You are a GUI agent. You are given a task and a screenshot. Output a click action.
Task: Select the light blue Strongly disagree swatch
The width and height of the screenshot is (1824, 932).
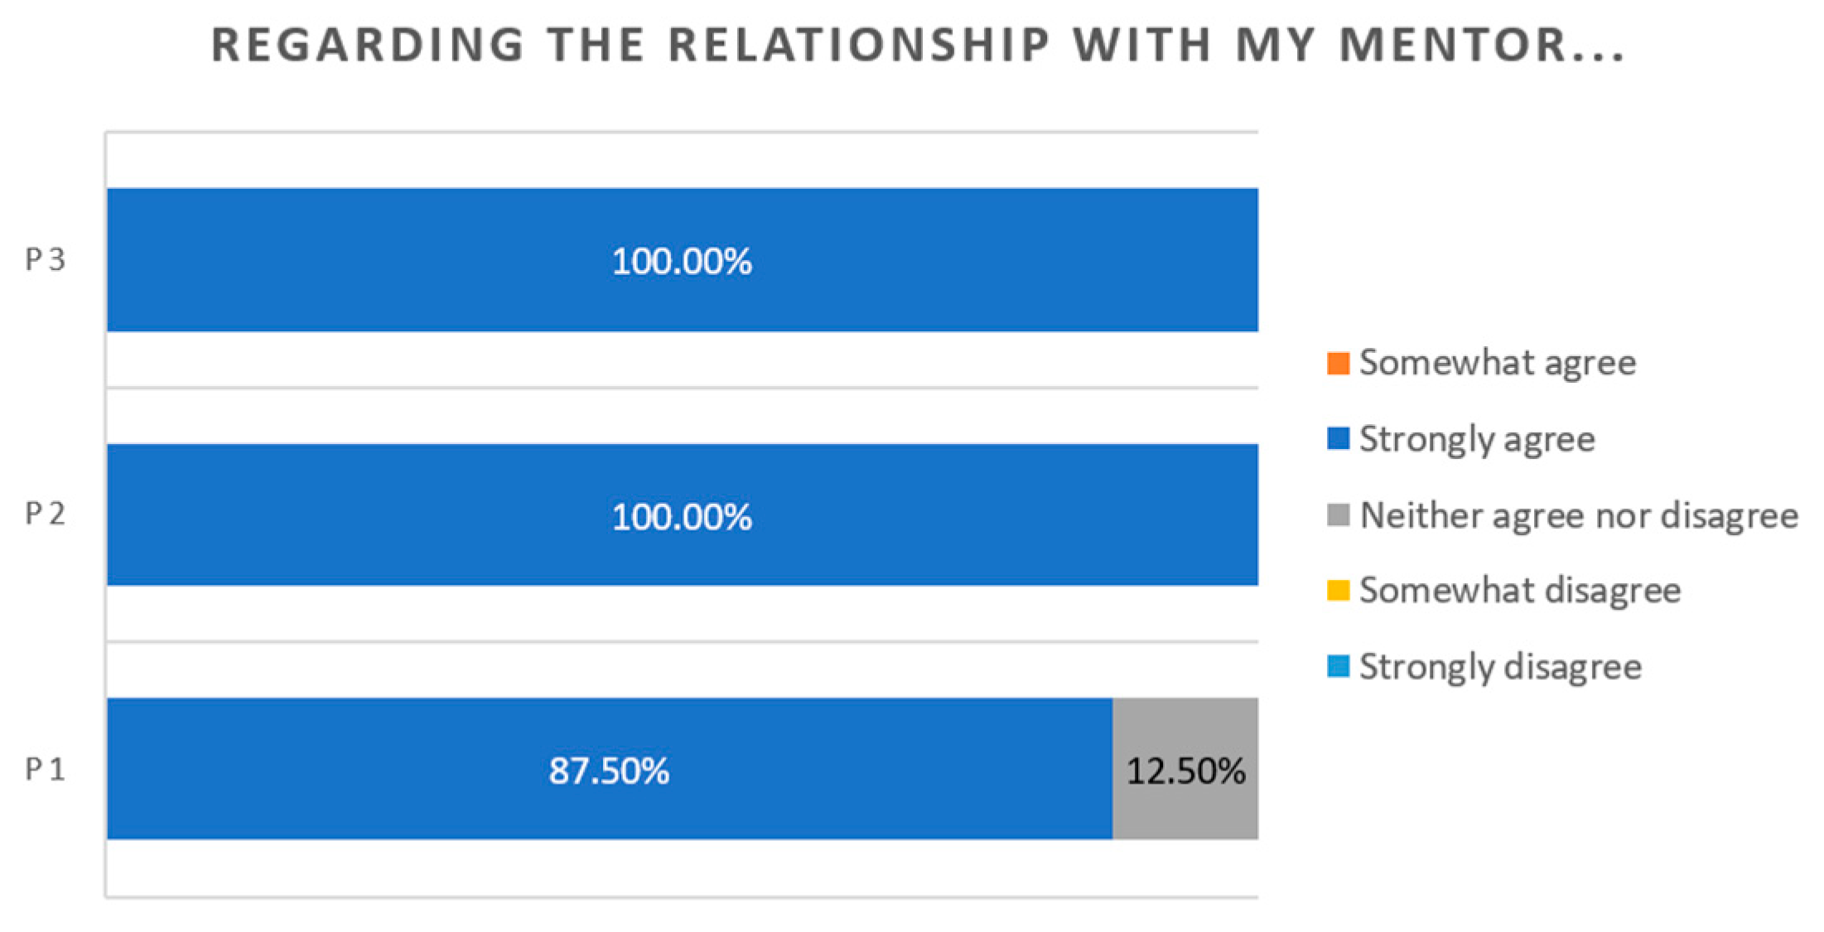click(1338, 666)
